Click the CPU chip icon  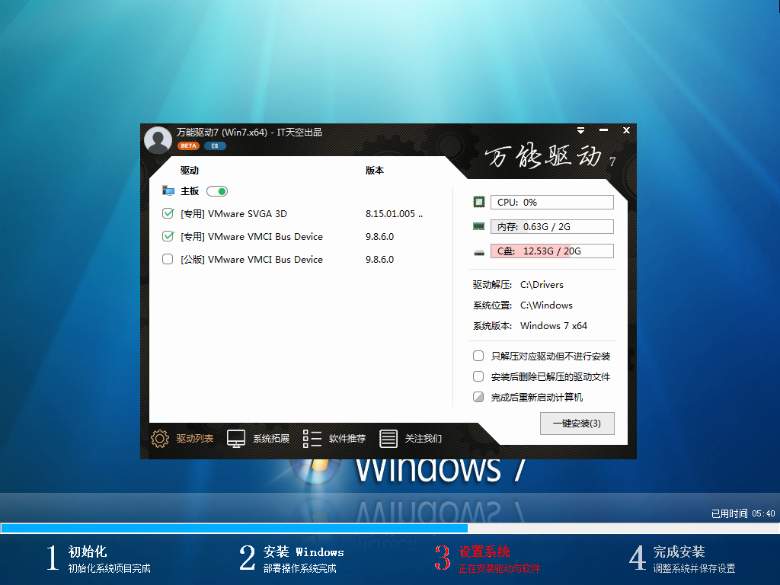coord(478,202)
